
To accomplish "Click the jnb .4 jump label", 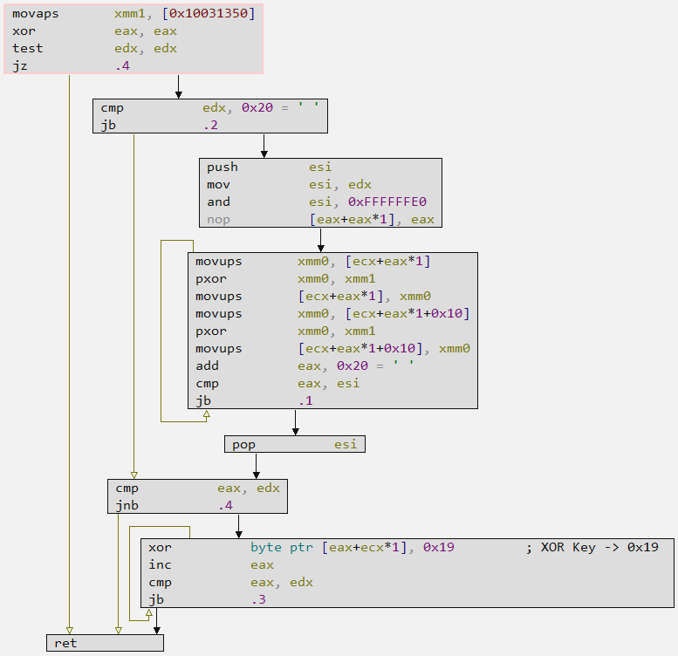I will 225,506.
